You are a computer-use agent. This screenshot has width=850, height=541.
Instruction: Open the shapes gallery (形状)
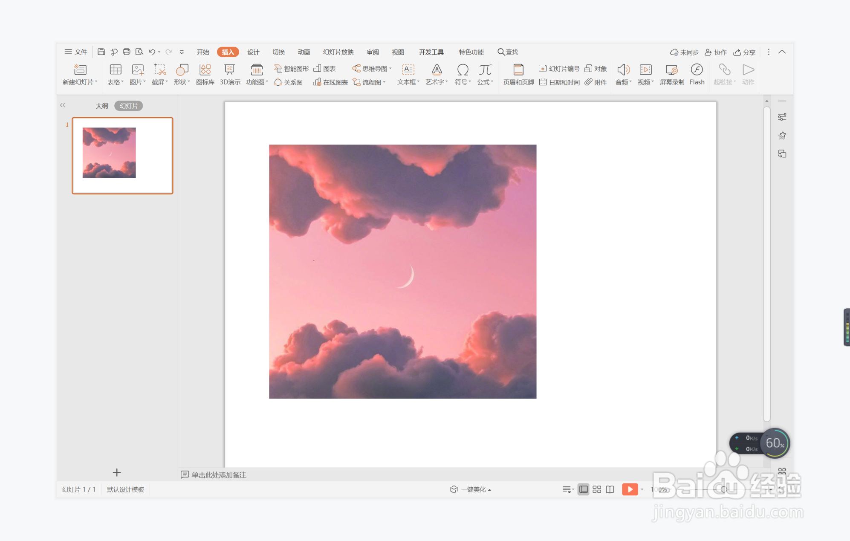coord(182,75)
